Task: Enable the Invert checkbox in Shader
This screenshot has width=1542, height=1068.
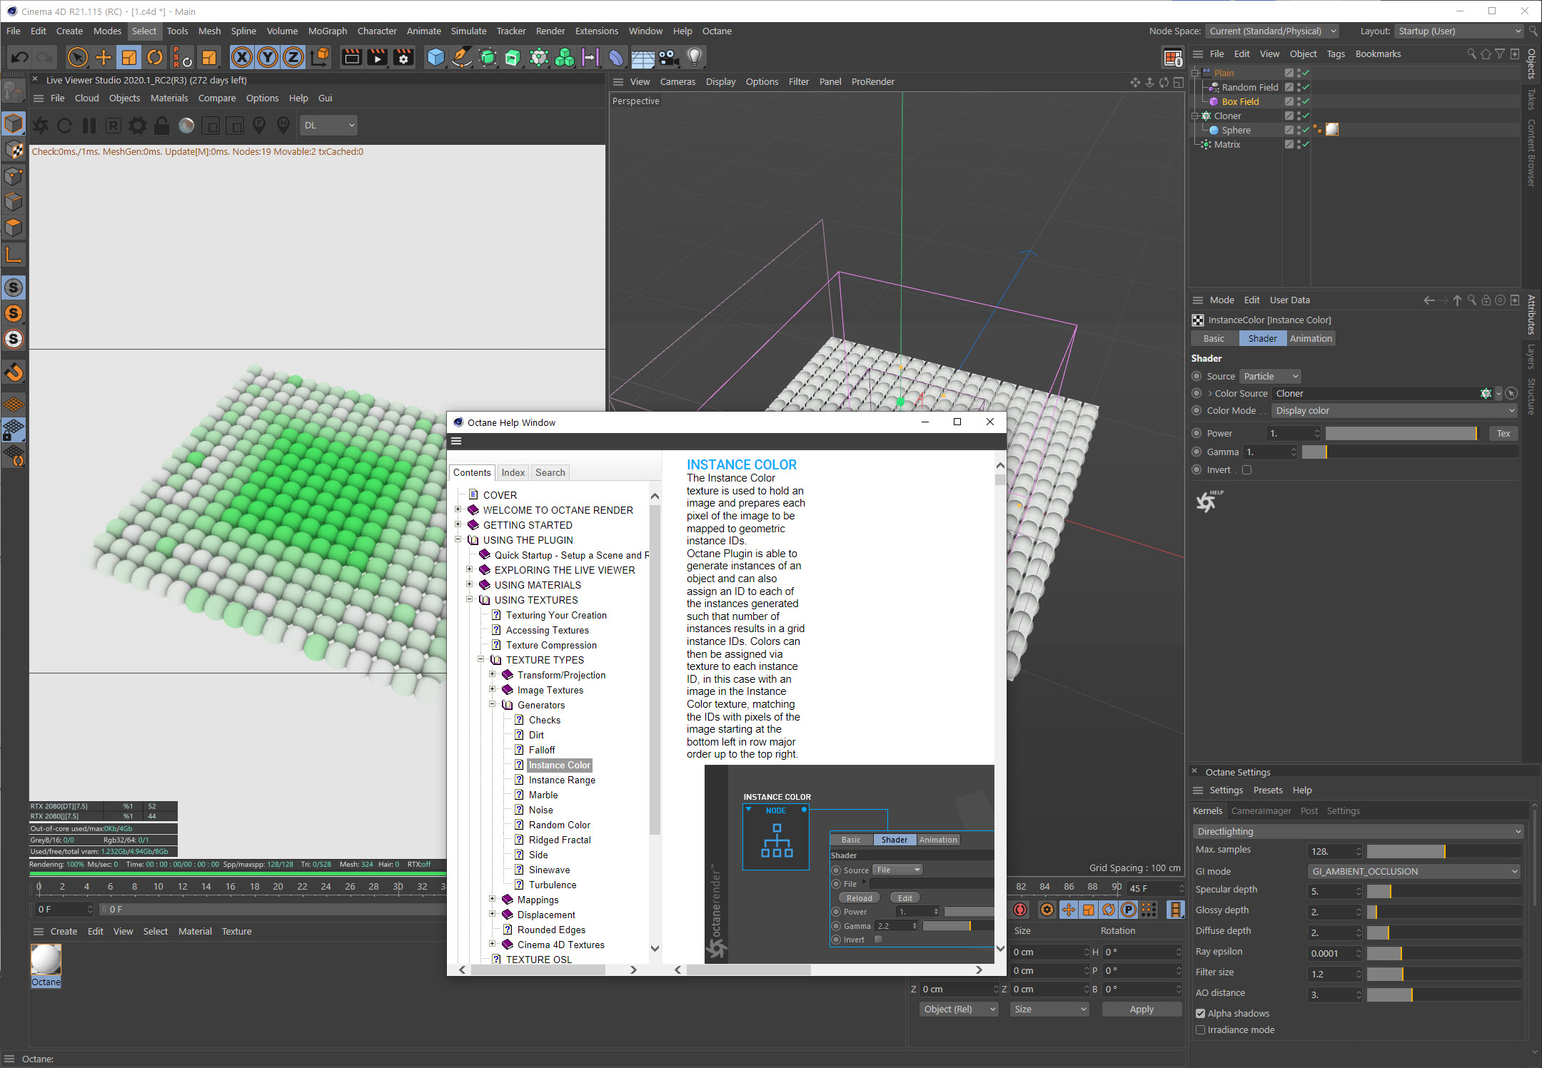Action: 1246,470
